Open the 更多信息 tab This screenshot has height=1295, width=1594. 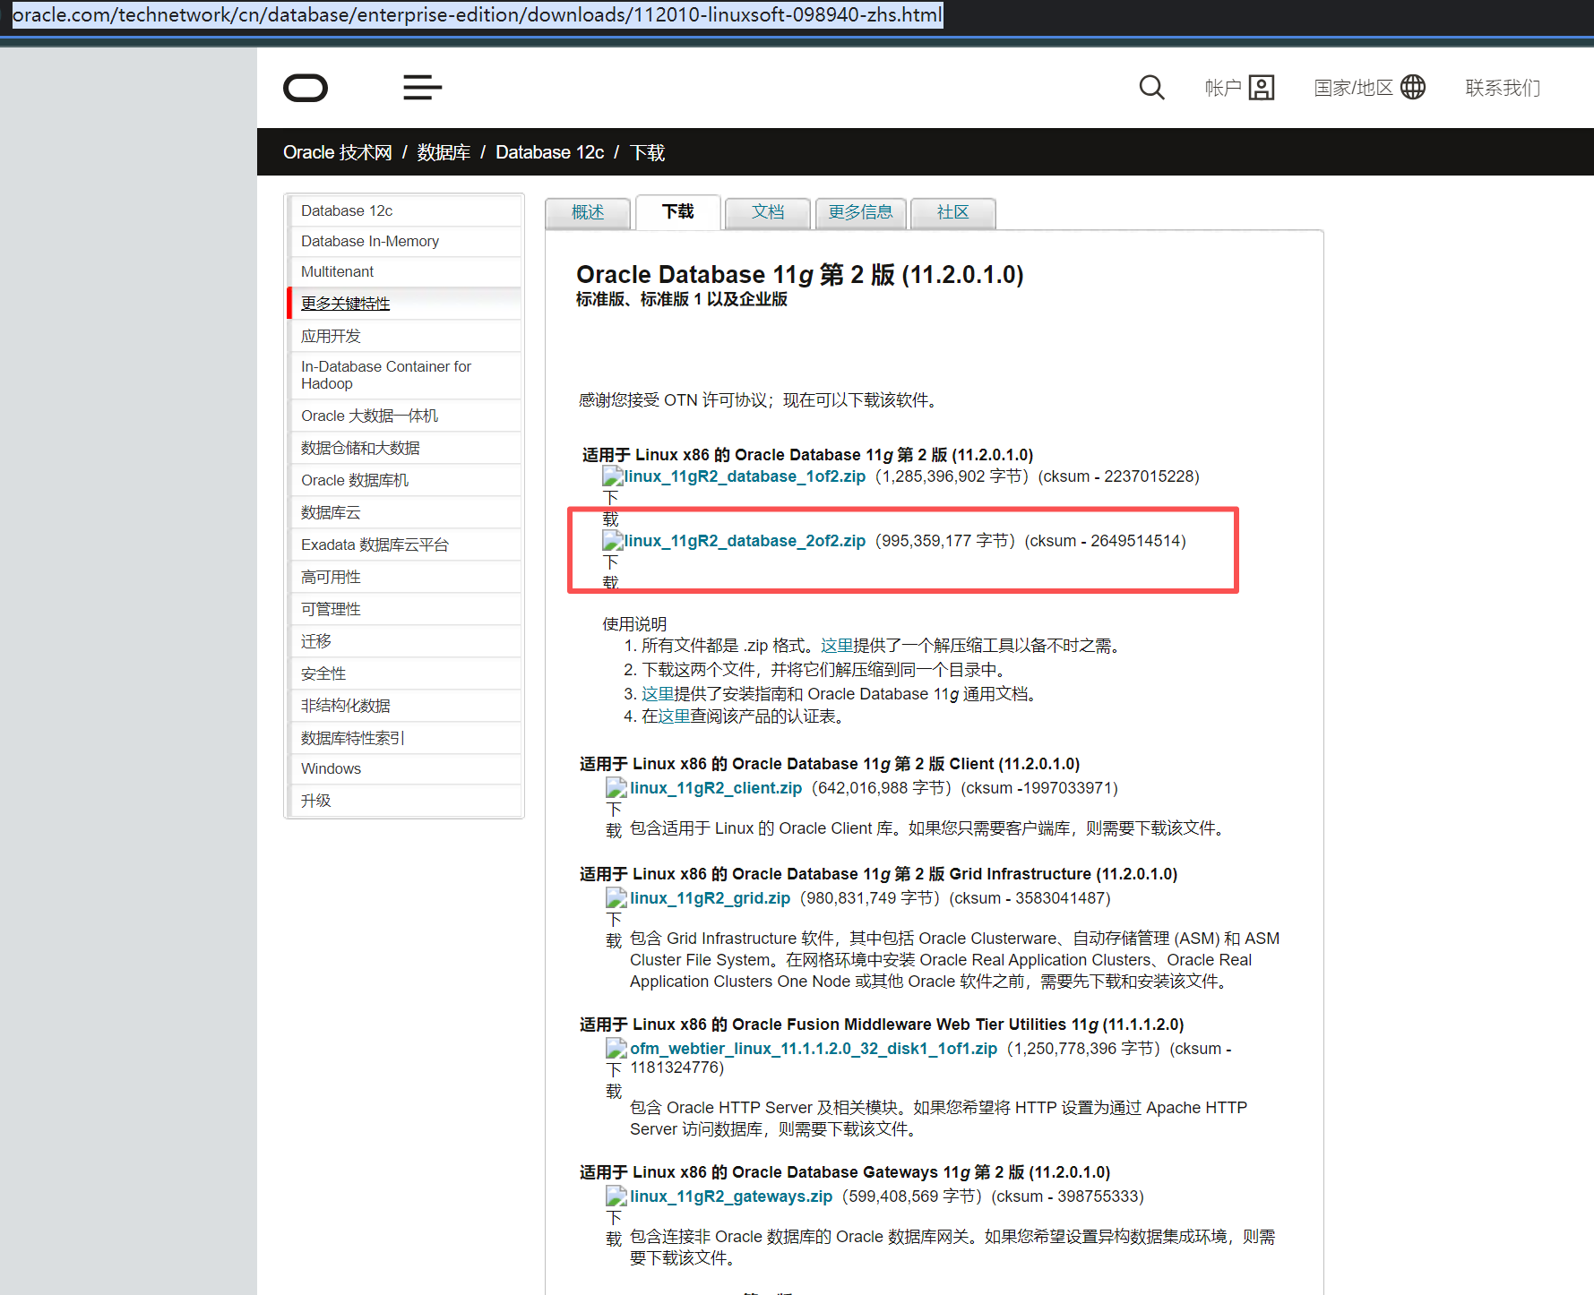[x=860, y=212]
